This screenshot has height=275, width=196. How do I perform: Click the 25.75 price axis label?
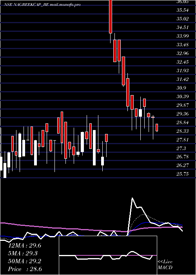(182, 174)
